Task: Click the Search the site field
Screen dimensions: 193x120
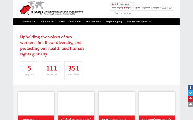Action: (142, 13)
